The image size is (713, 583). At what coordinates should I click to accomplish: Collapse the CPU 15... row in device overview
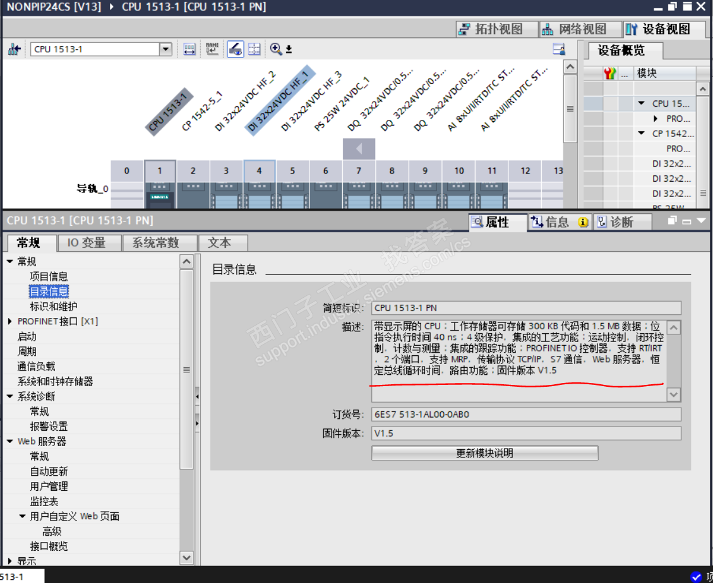click(642, 103)
